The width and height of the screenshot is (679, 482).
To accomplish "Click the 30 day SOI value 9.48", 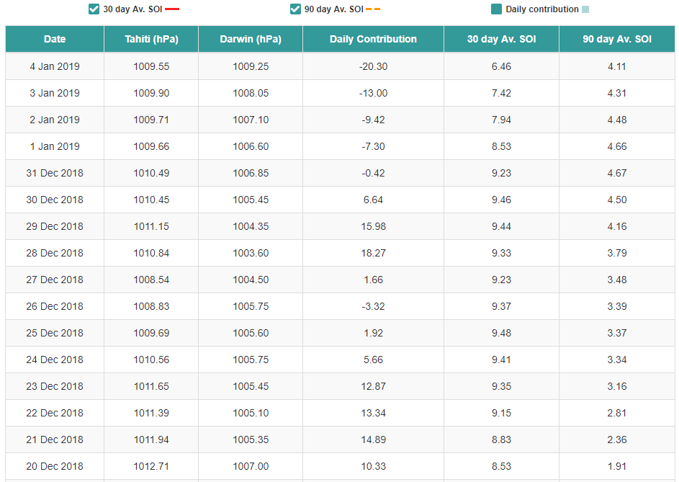I will point(501,333).
